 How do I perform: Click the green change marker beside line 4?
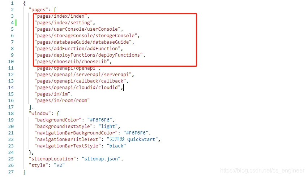point(16,22)
